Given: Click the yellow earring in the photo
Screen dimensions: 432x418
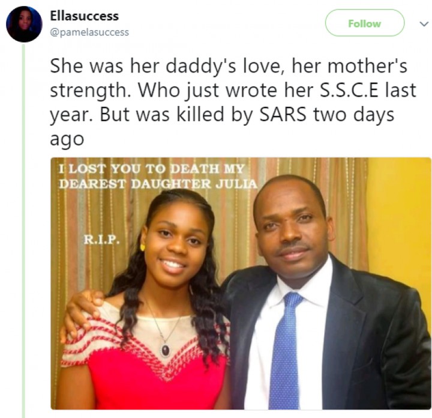Looking at the screenshot, I should point(143,246).
